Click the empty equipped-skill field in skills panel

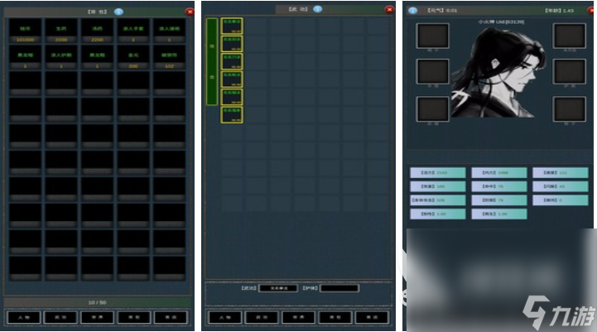[339, 288]
